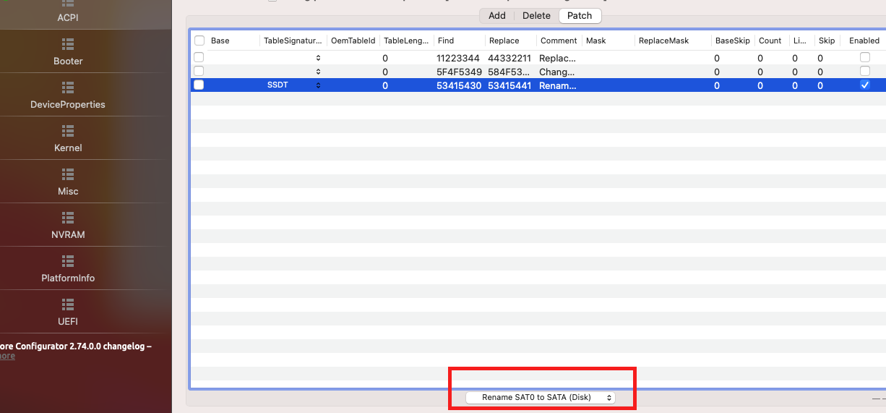This screenshot has height=413, width=886.
Task: Open the PlatformInfo section icon
Action: [x=68, y=261]
